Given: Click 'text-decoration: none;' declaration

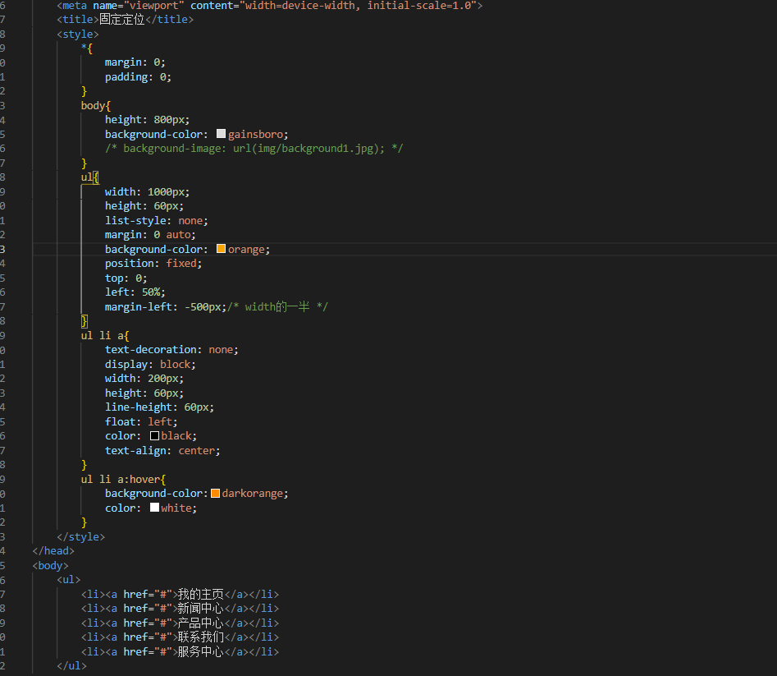Looking at the screenshot, I should coord(171,350).
